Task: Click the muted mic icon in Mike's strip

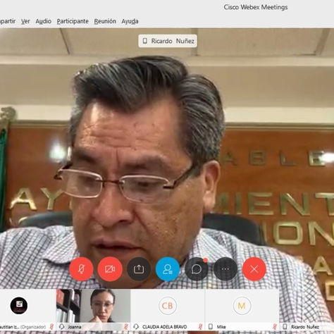Action: point(275,327)
